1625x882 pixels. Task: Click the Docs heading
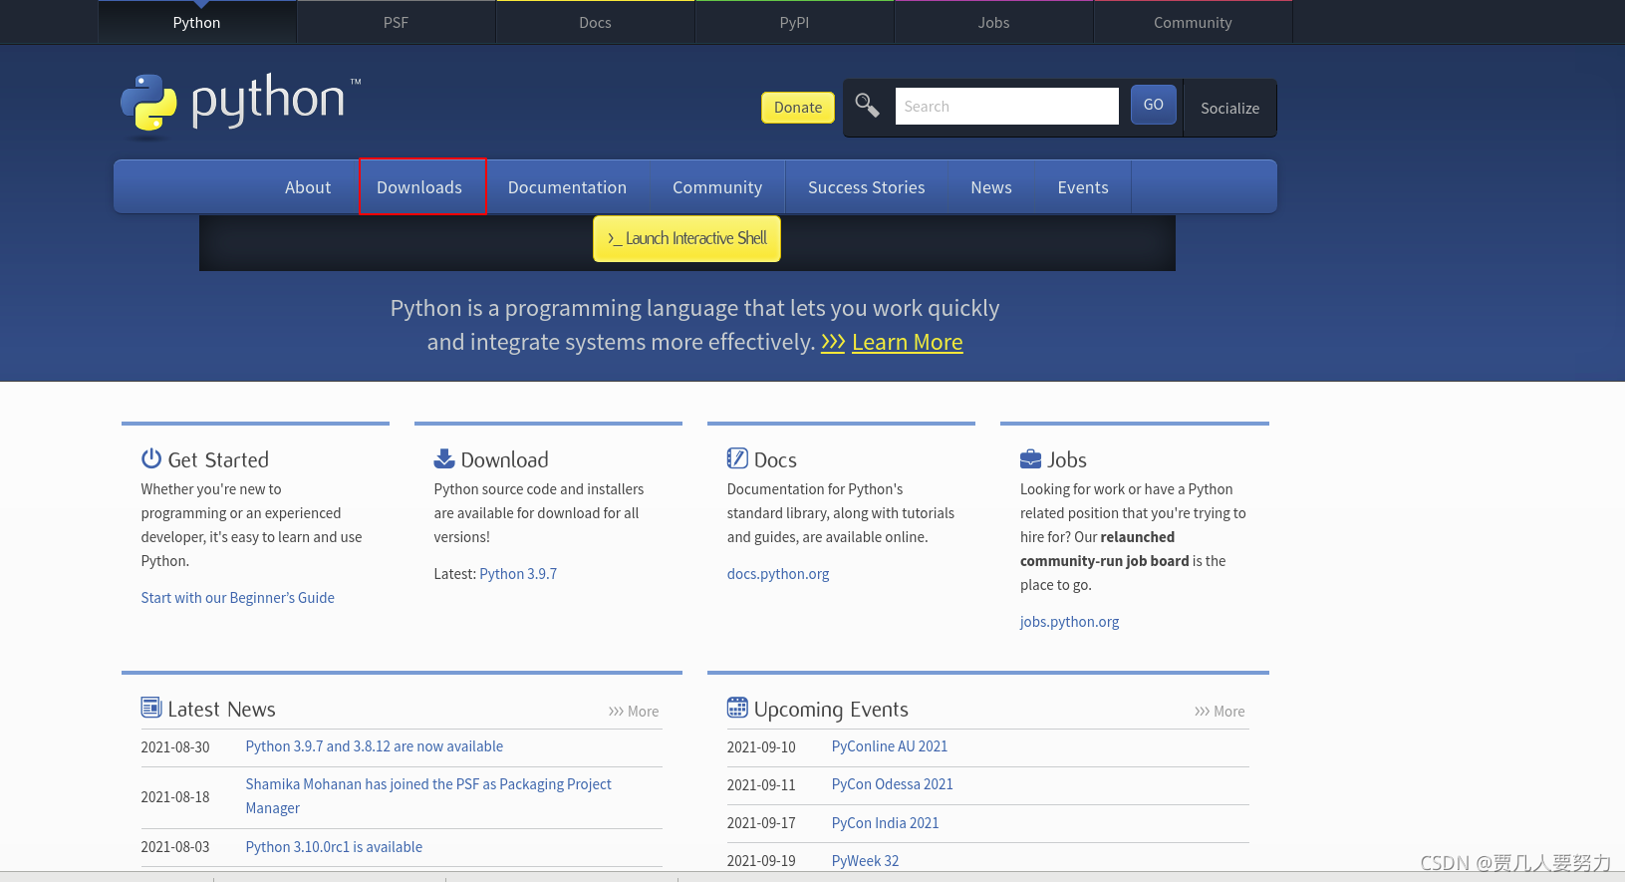pos(775,459)
